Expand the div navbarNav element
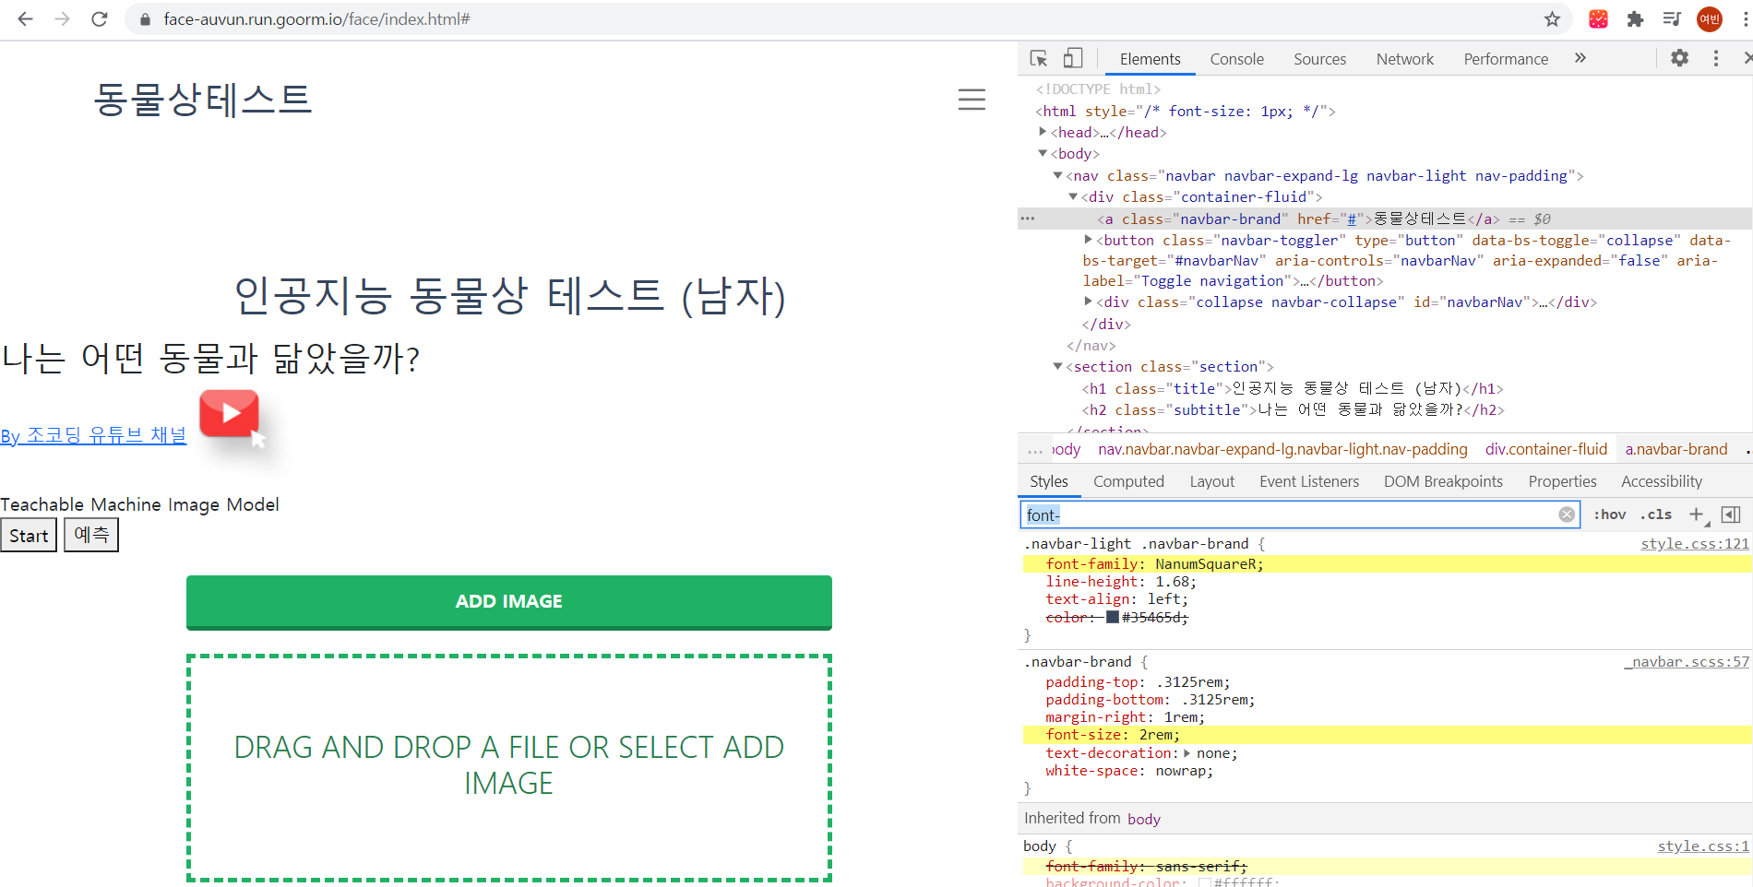This screenshot has width=1753, height=887. point(1088,302)
